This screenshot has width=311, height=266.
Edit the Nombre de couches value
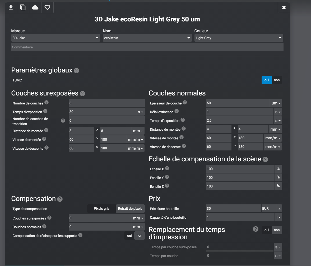107,103
